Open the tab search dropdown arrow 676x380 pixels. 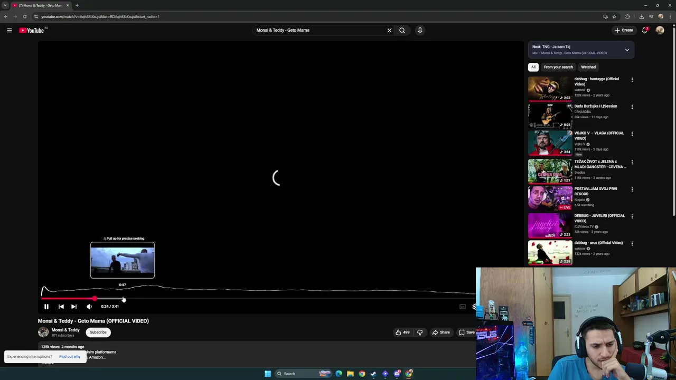click(5, 5)
